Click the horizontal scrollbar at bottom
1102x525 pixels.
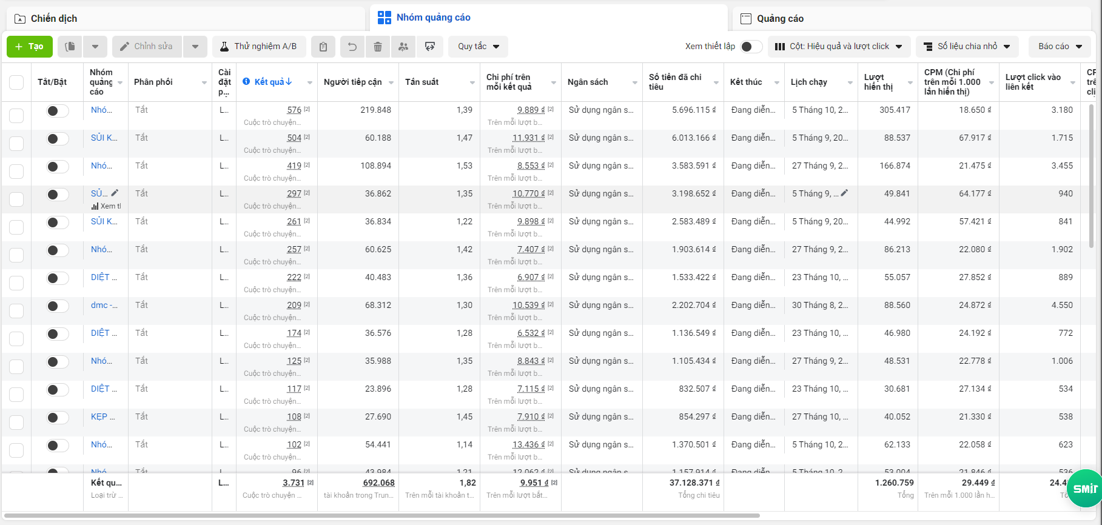click(382, 516)
